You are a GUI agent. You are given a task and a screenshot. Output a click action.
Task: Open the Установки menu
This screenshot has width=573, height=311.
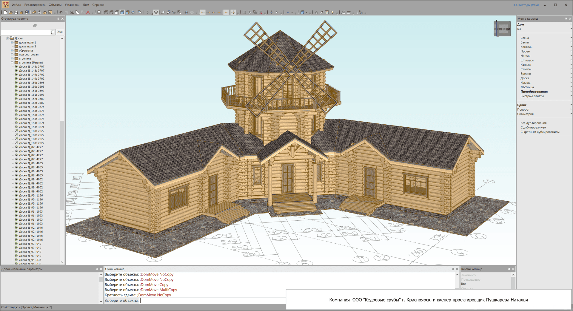[72, 5]
